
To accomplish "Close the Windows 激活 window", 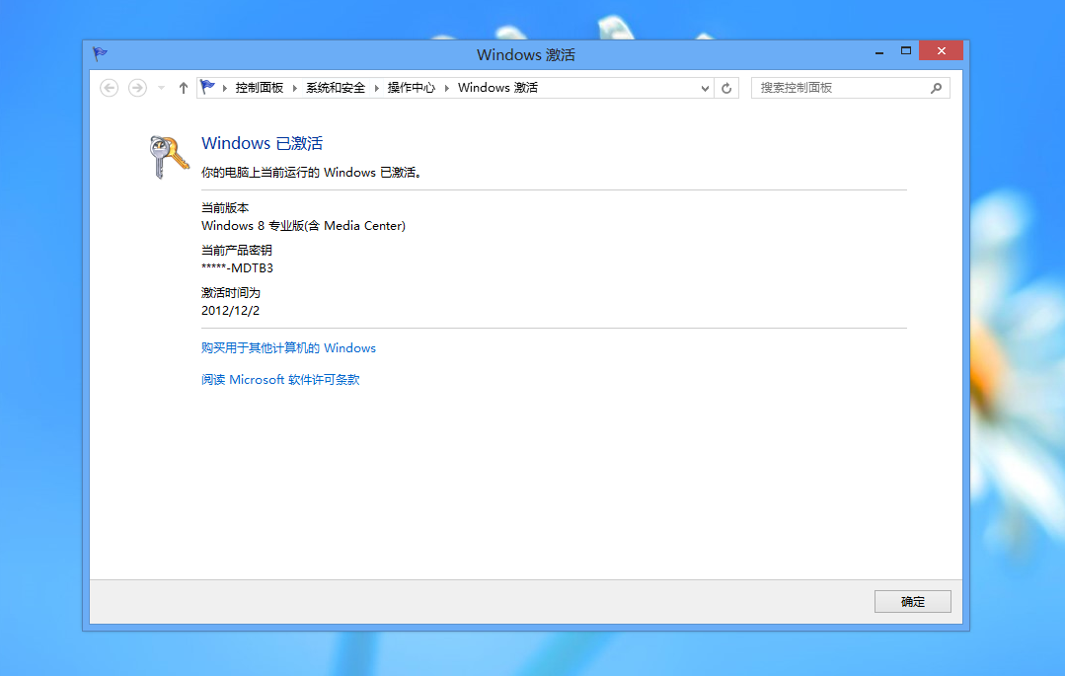I will (942, 51).
